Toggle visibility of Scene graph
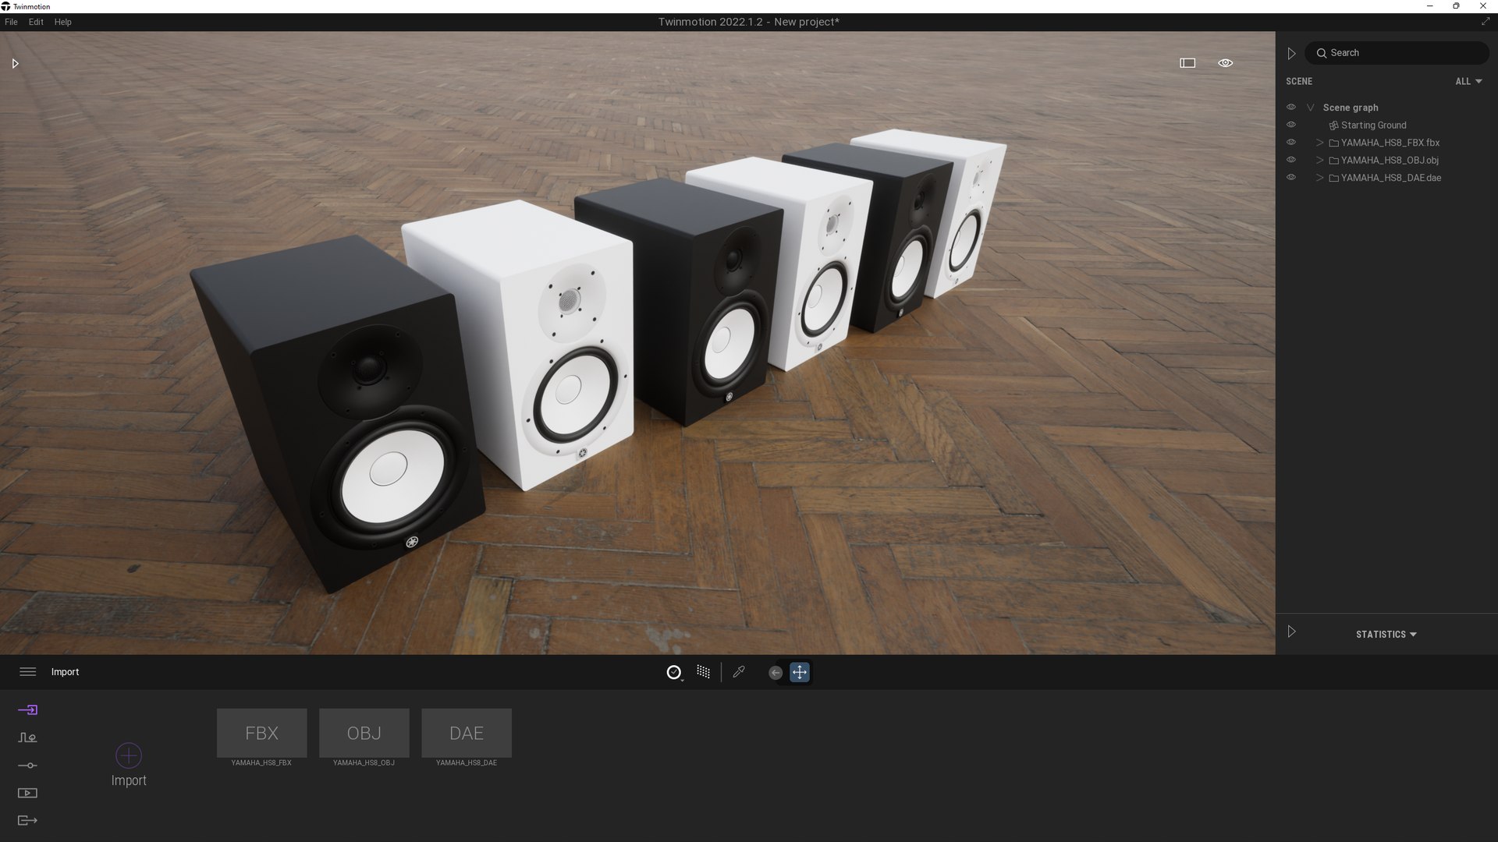This screenshot has width=1498, height=842. pyautogui.click(x=1291, y=108)
